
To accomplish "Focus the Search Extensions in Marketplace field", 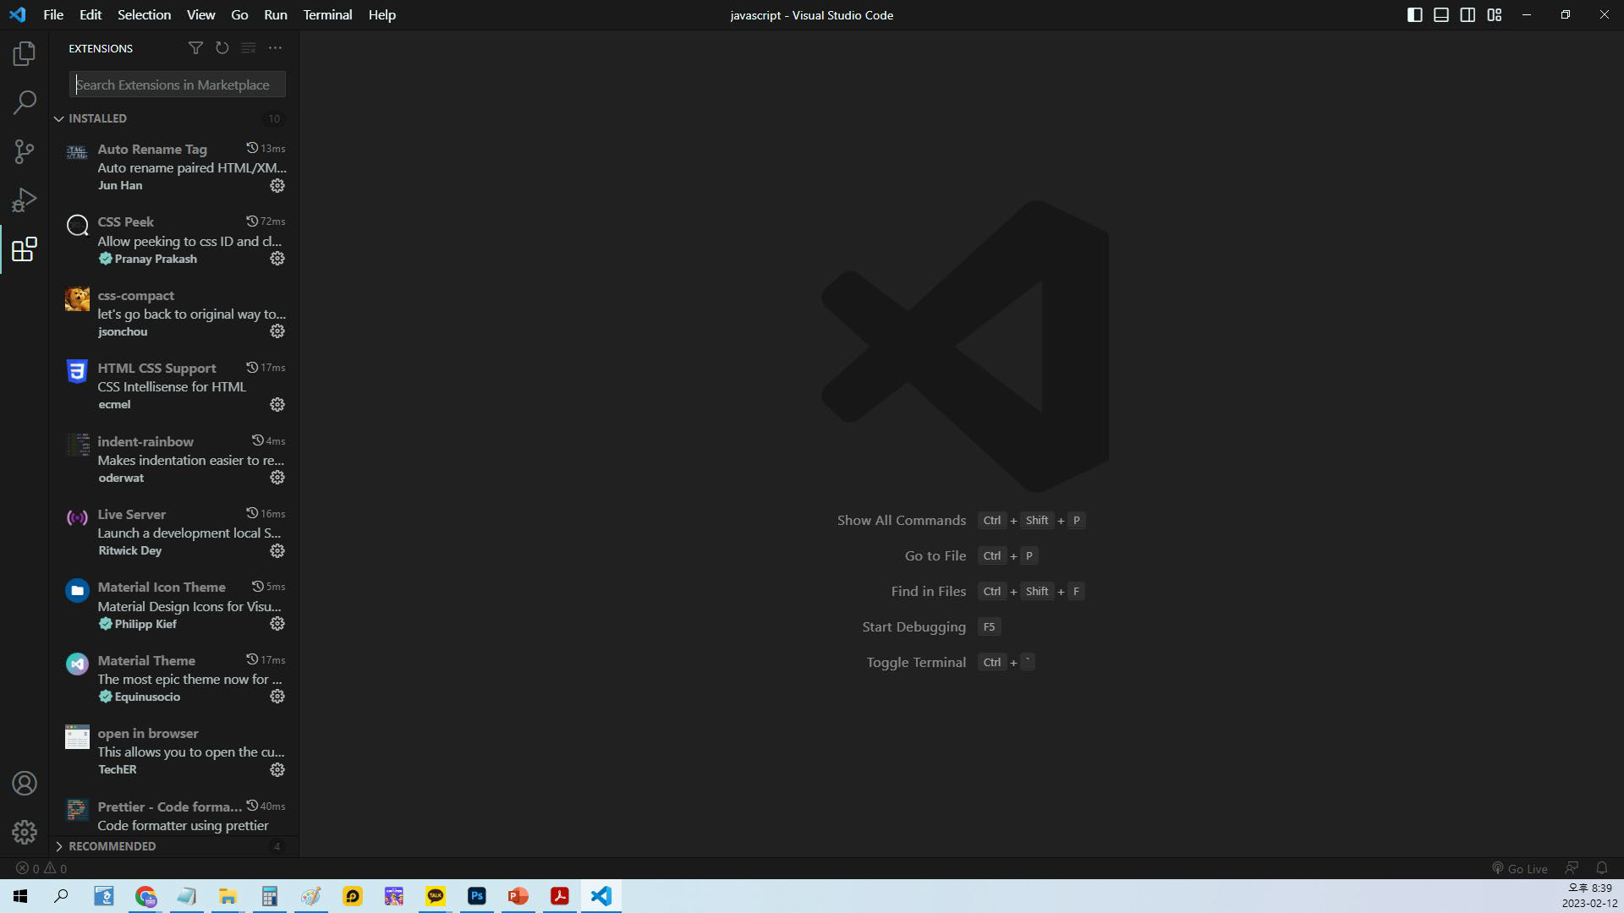I will 178,85.
